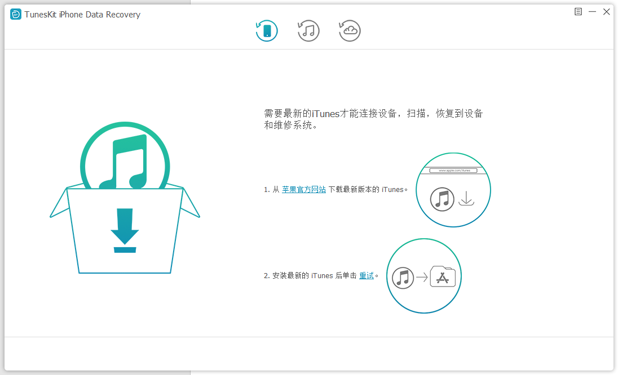618x375 pixels.
Task: Click the TunesKit app logo icon
Action: (16, 15)
